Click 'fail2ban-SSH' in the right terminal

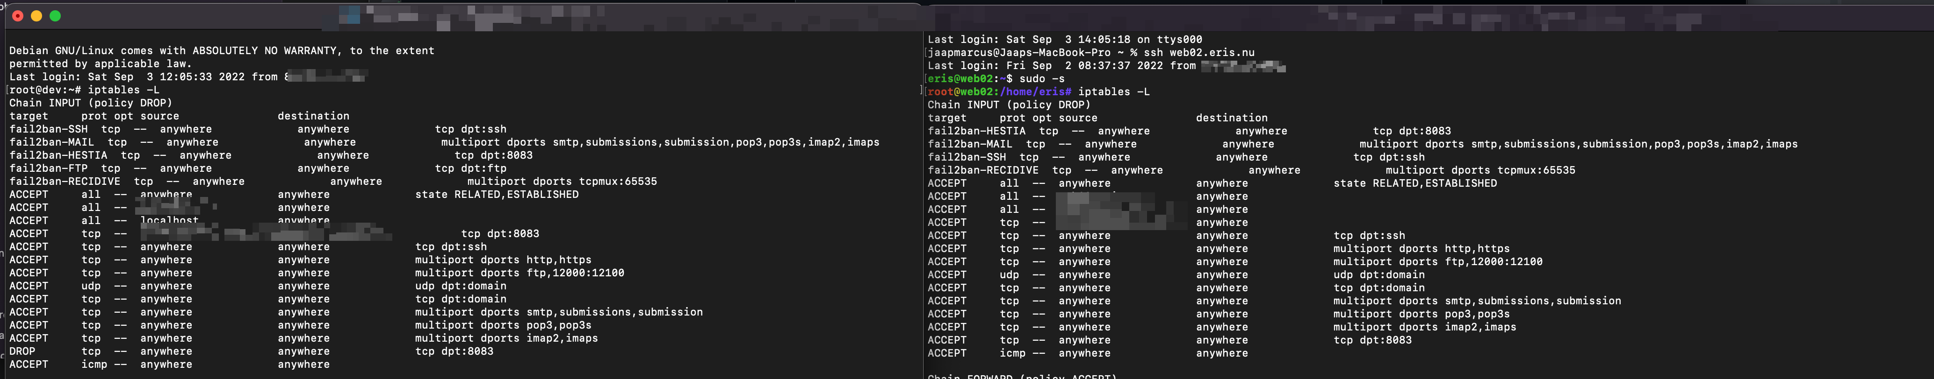click(966, 157)
